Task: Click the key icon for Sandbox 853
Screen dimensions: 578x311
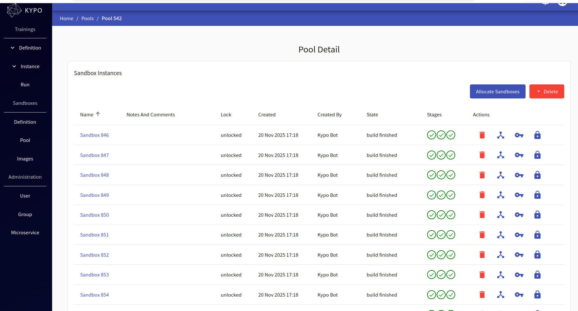Action: click(519, 275)
